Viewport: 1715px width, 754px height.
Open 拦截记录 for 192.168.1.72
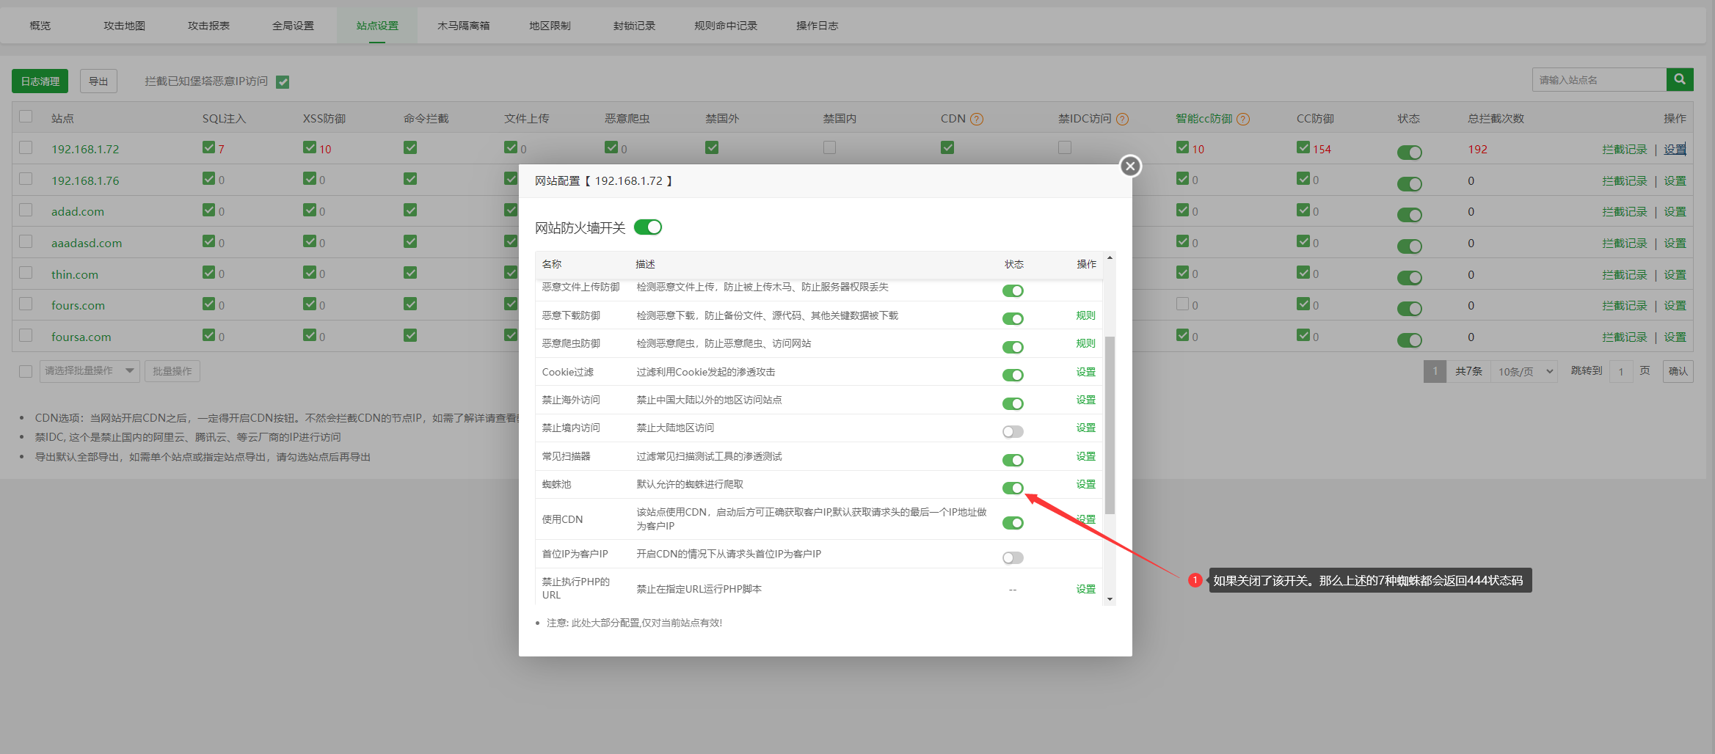tap(1625, 149)
